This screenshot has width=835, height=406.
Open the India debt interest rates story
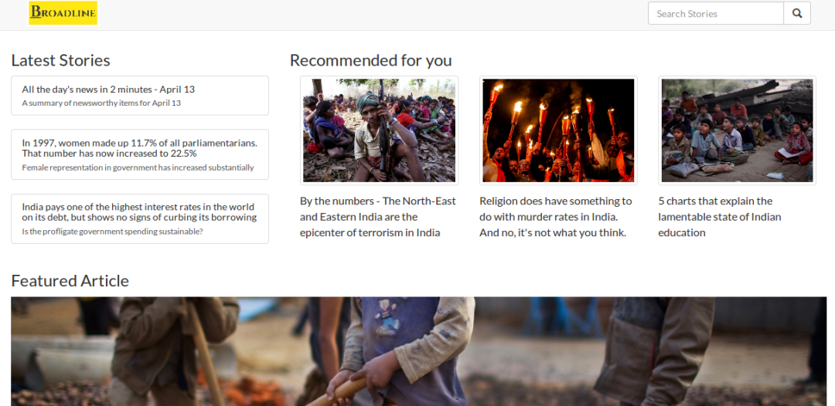click(x=140, y=219)
